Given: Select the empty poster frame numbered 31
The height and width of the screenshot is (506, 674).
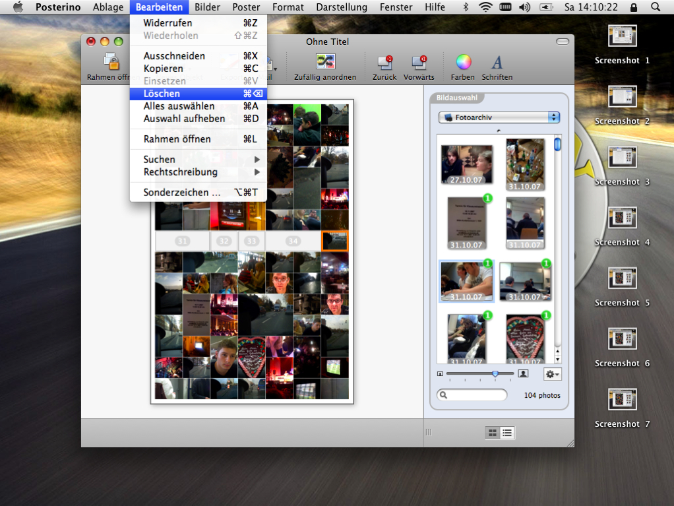Looking at the screenshot, I should 183,241.
